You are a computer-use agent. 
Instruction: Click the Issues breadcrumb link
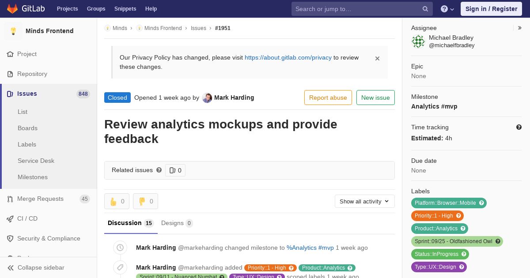point(198,28)
